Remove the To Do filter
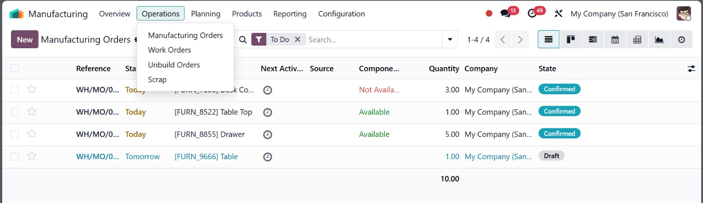 pyautogui.click(x=297, y=39)
